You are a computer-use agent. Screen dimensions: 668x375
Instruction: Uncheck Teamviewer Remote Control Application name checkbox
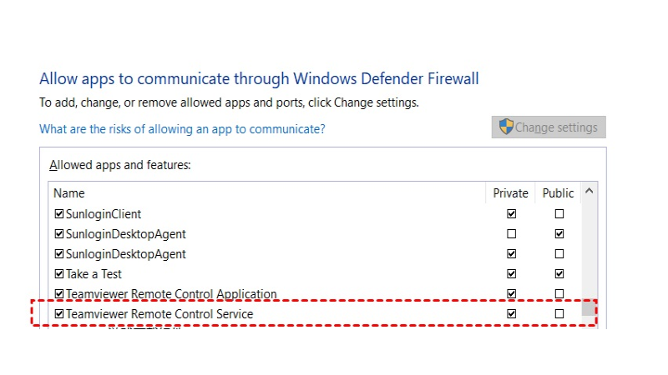click(59, 294)
